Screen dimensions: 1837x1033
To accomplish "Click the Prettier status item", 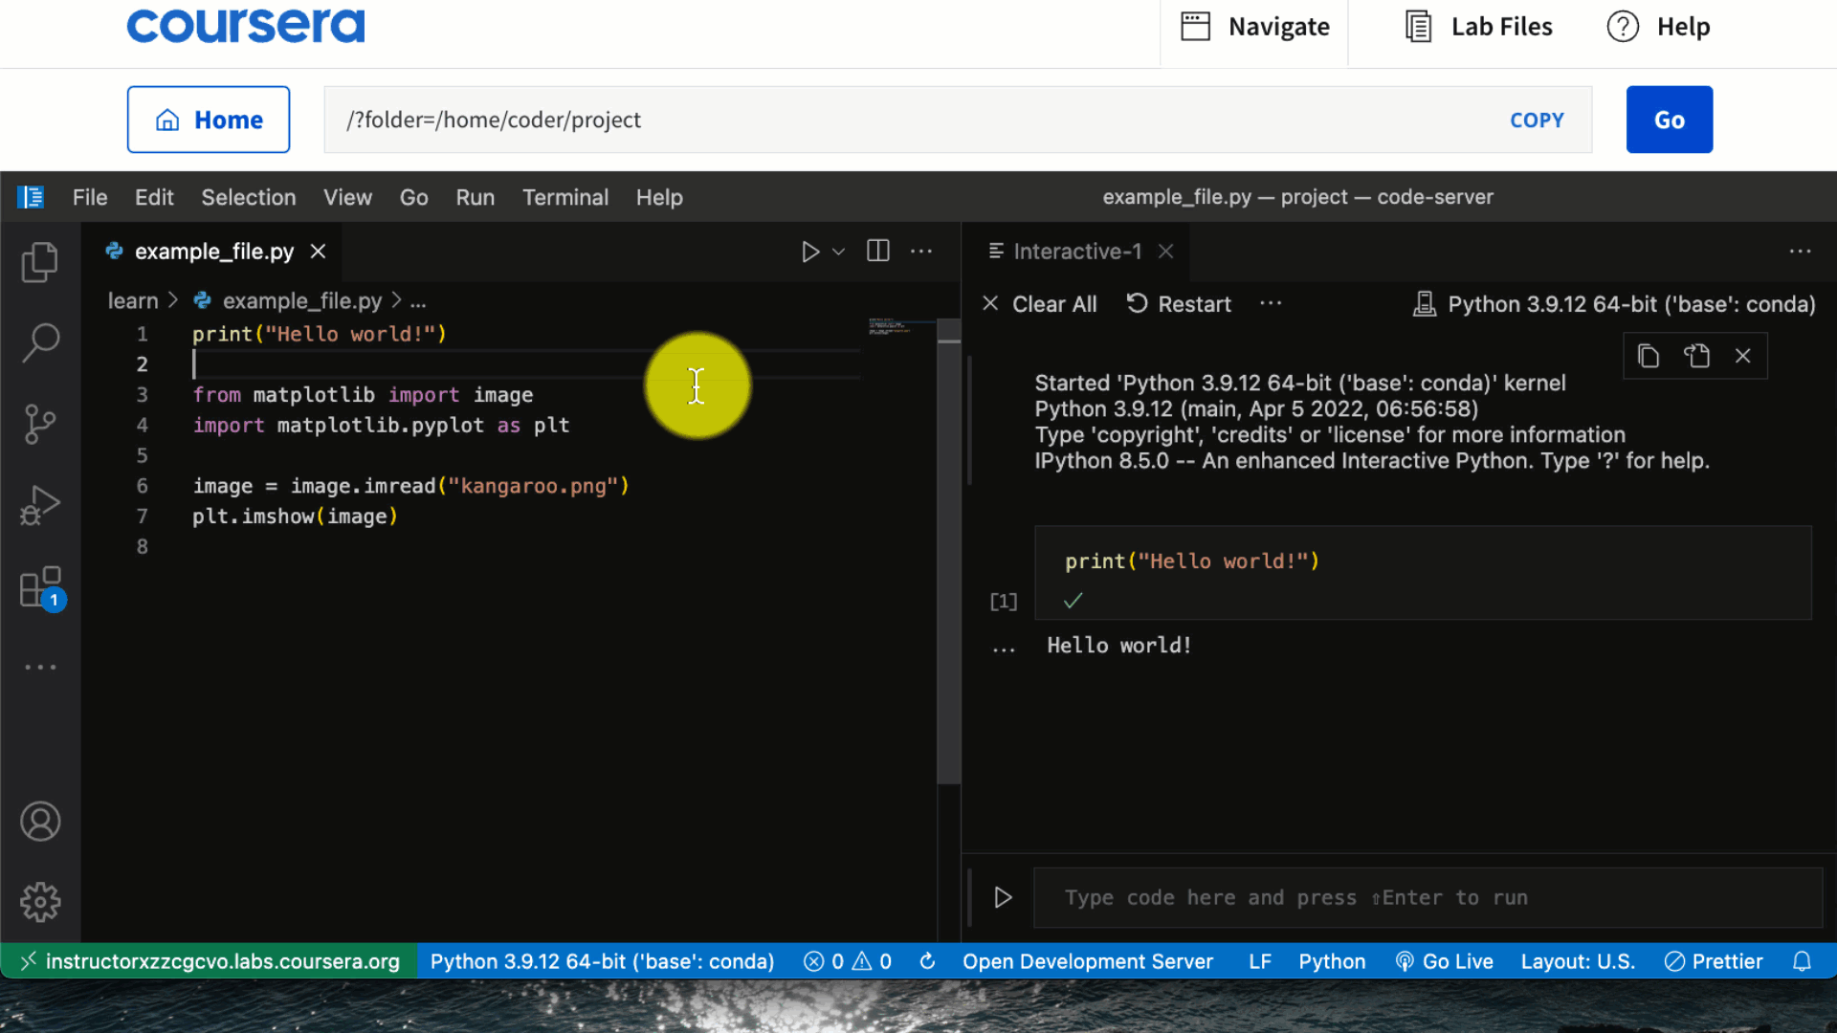I will (x=1714, y=961).
